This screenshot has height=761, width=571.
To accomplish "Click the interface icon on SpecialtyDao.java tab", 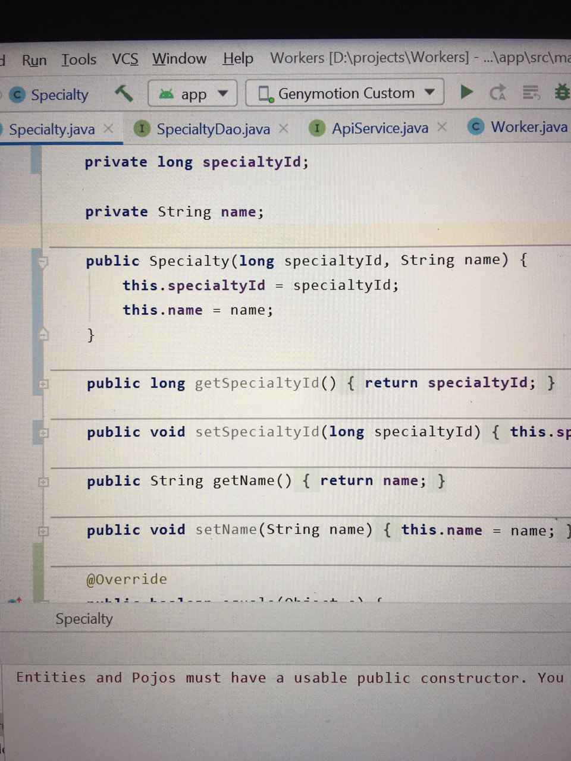I will coord(142,128).
